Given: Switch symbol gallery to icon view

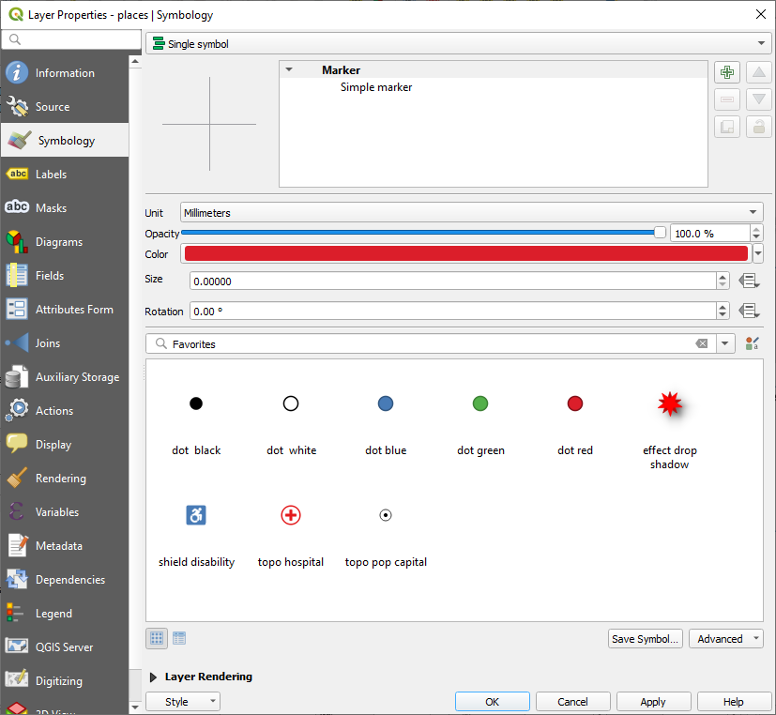Looking at the screenshot, I should coord(157,638).
